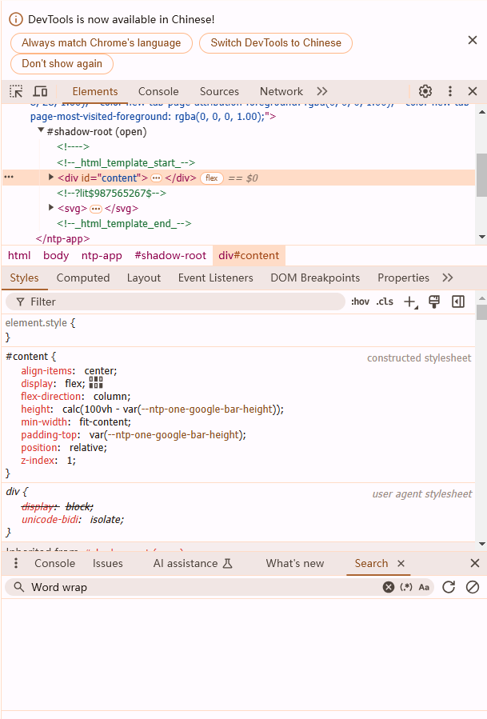Click the z-index value 1

tap(70, 460)
